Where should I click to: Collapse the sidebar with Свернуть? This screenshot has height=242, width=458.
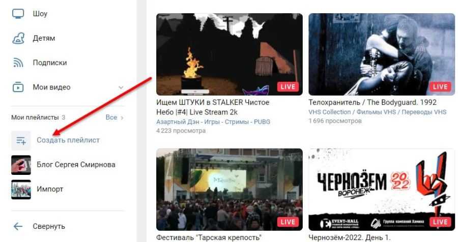pyautogui.click(x=49, y=226)
